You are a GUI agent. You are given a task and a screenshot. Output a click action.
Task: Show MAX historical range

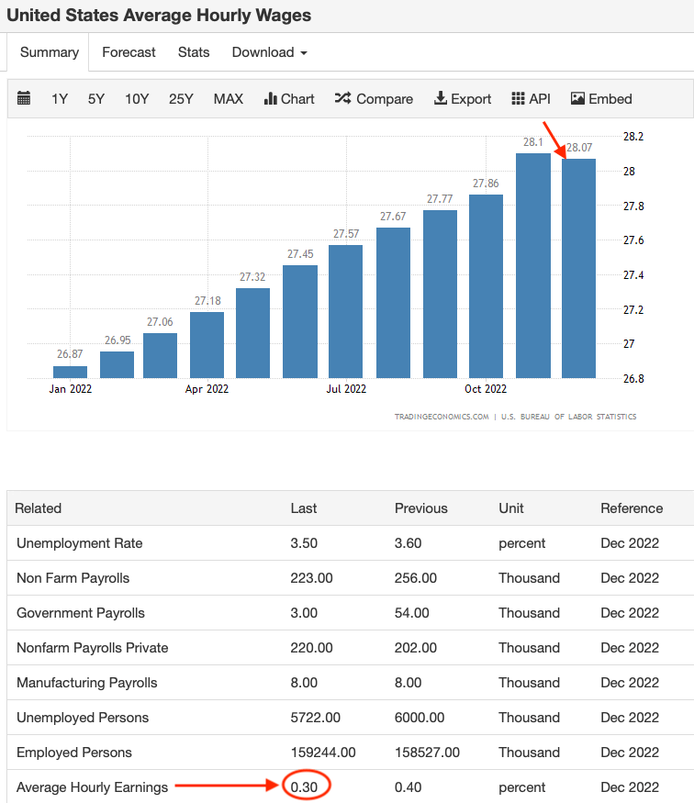pyautogui.click(x=229, y=99)
